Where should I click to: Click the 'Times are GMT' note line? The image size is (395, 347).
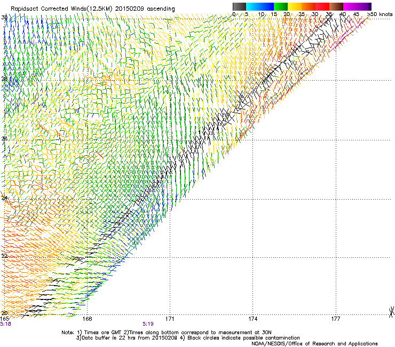pos(167,333)
